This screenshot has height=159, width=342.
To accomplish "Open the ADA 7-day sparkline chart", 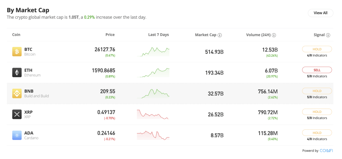I will 153,135.
